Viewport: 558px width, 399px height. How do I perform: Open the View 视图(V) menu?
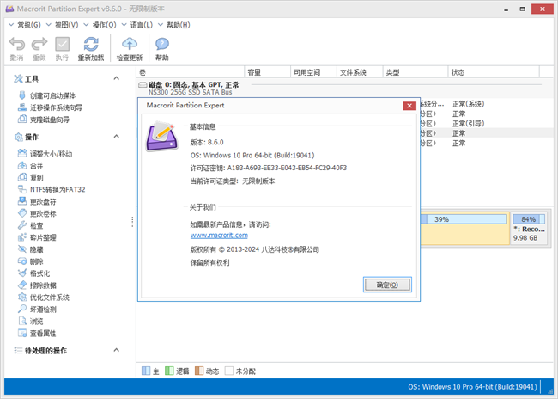(62, 25)
